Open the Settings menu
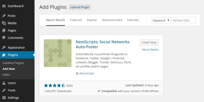The width and height of the screenshot is (204, 102). [17, 98]
